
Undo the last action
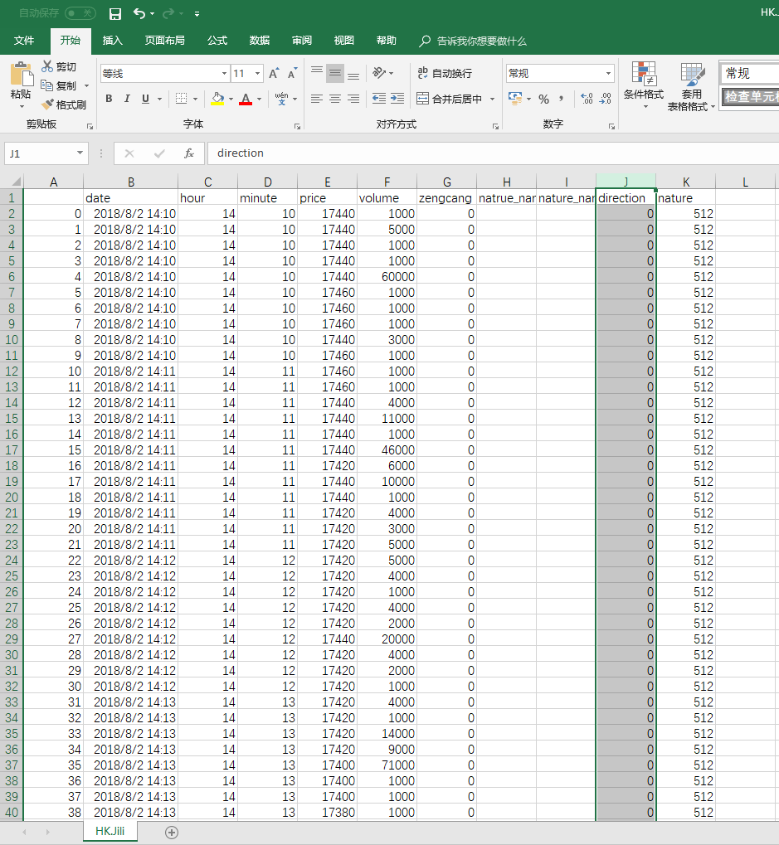tap(139, 13)
